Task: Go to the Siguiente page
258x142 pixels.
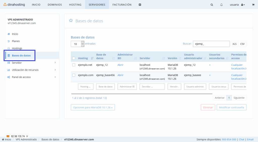Action: [x=239, y=98]
